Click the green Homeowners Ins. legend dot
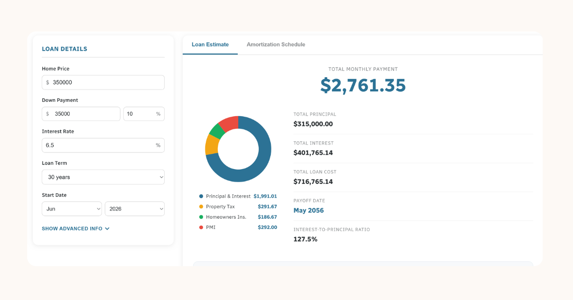 point(201,217)
